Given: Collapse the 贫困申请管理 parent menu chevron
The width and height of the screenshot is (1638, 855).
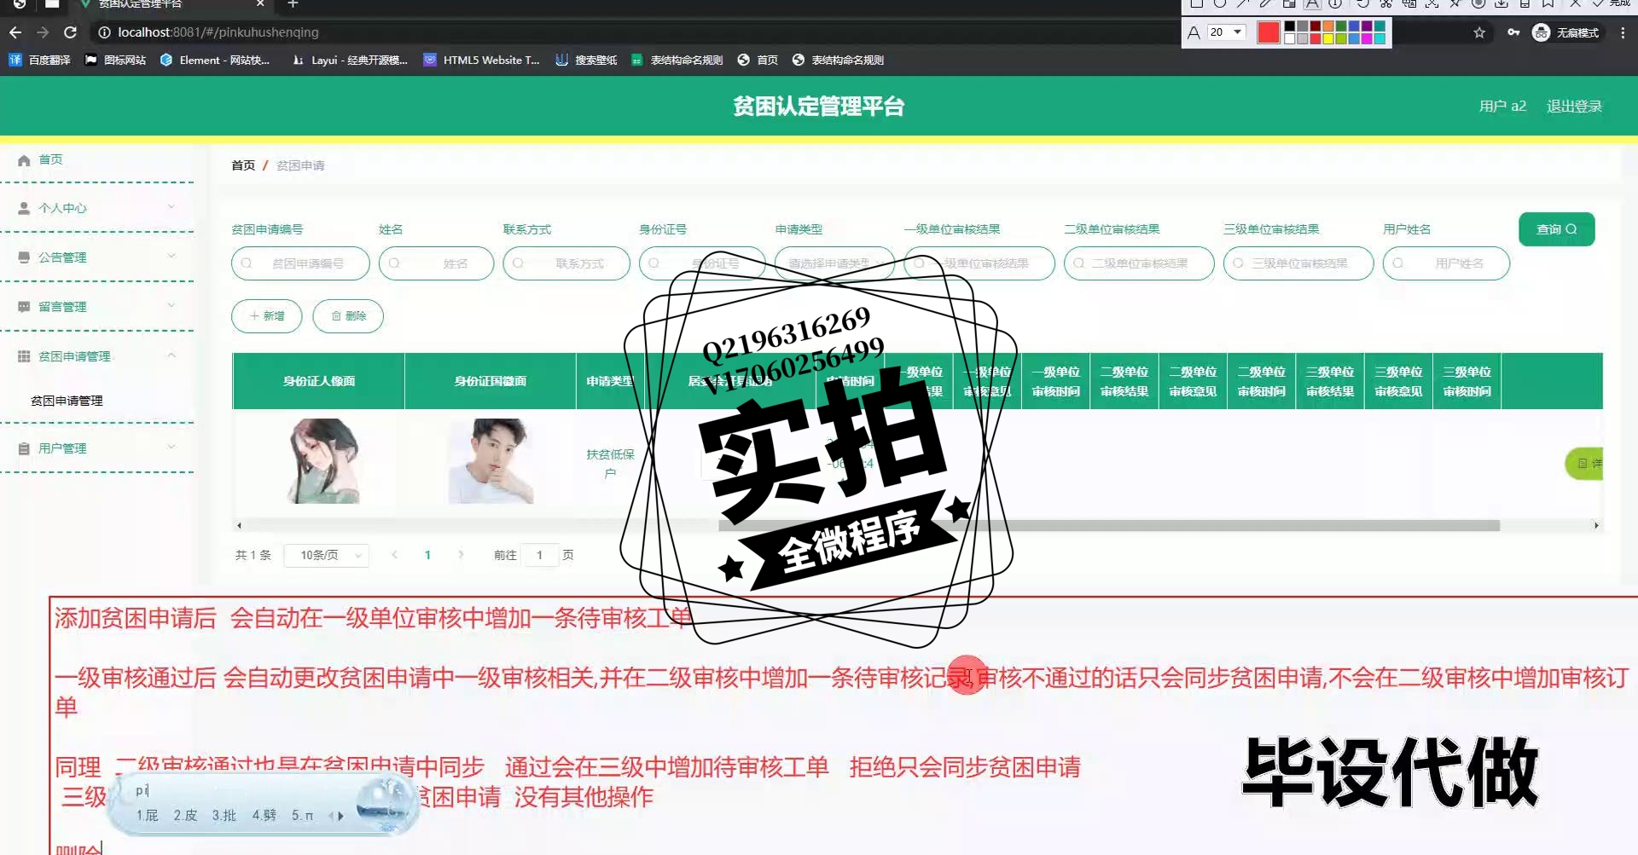Looking at the screenshot, I should (171, 355).
